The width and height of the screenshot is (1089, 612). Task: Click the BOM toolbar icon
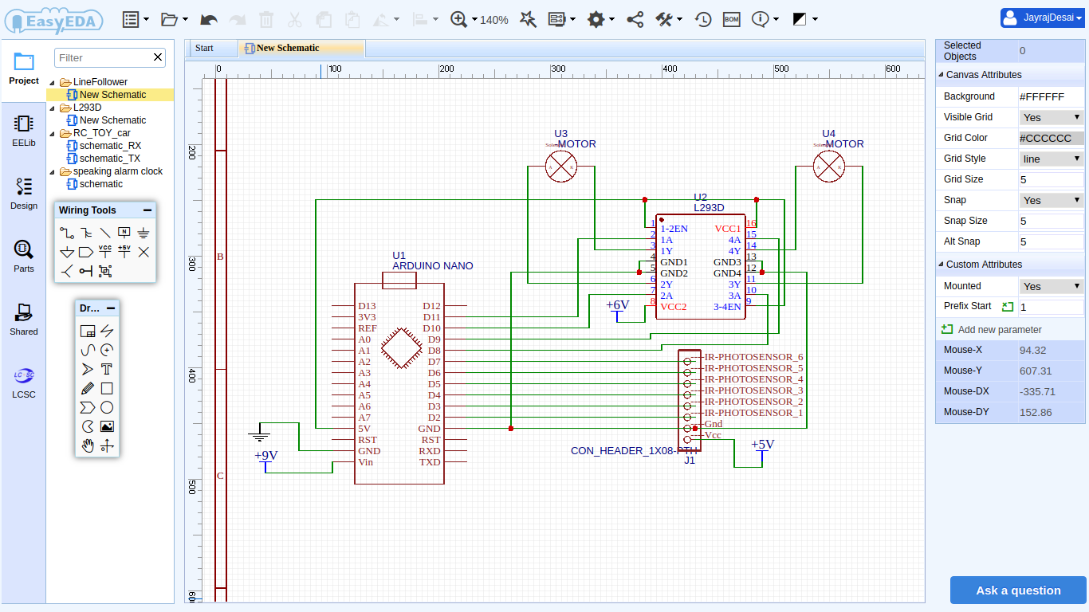(x=731, y=19)
